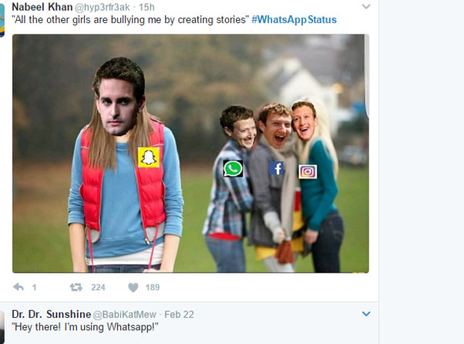This screenshot has height=344, width=464.
Task: Click the Instagram logo in the meme
Action: (308, 171)
